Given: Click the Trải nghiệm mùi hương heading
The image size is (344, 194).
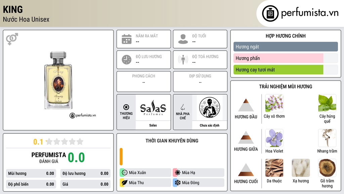Looking at the screenshot, I should [x=286, y=87].
